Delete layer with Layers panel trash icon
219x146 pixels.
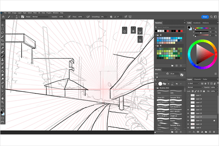(214, 132)
